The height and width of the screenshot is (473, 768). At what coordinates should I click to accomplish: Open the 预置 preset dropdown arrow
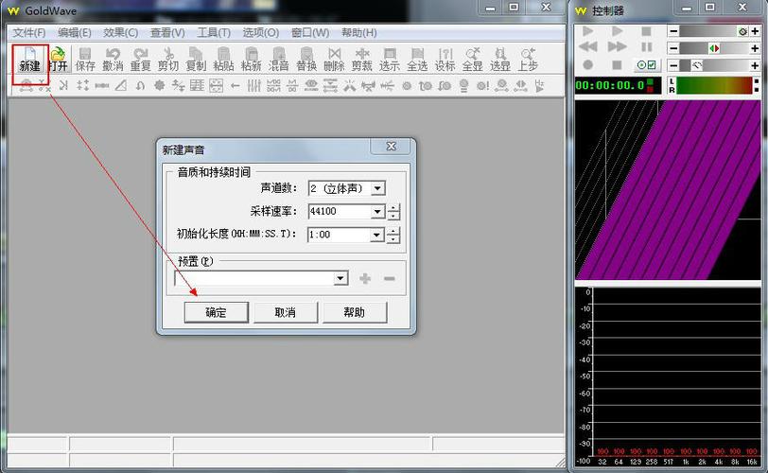click(x=340, y=279)
